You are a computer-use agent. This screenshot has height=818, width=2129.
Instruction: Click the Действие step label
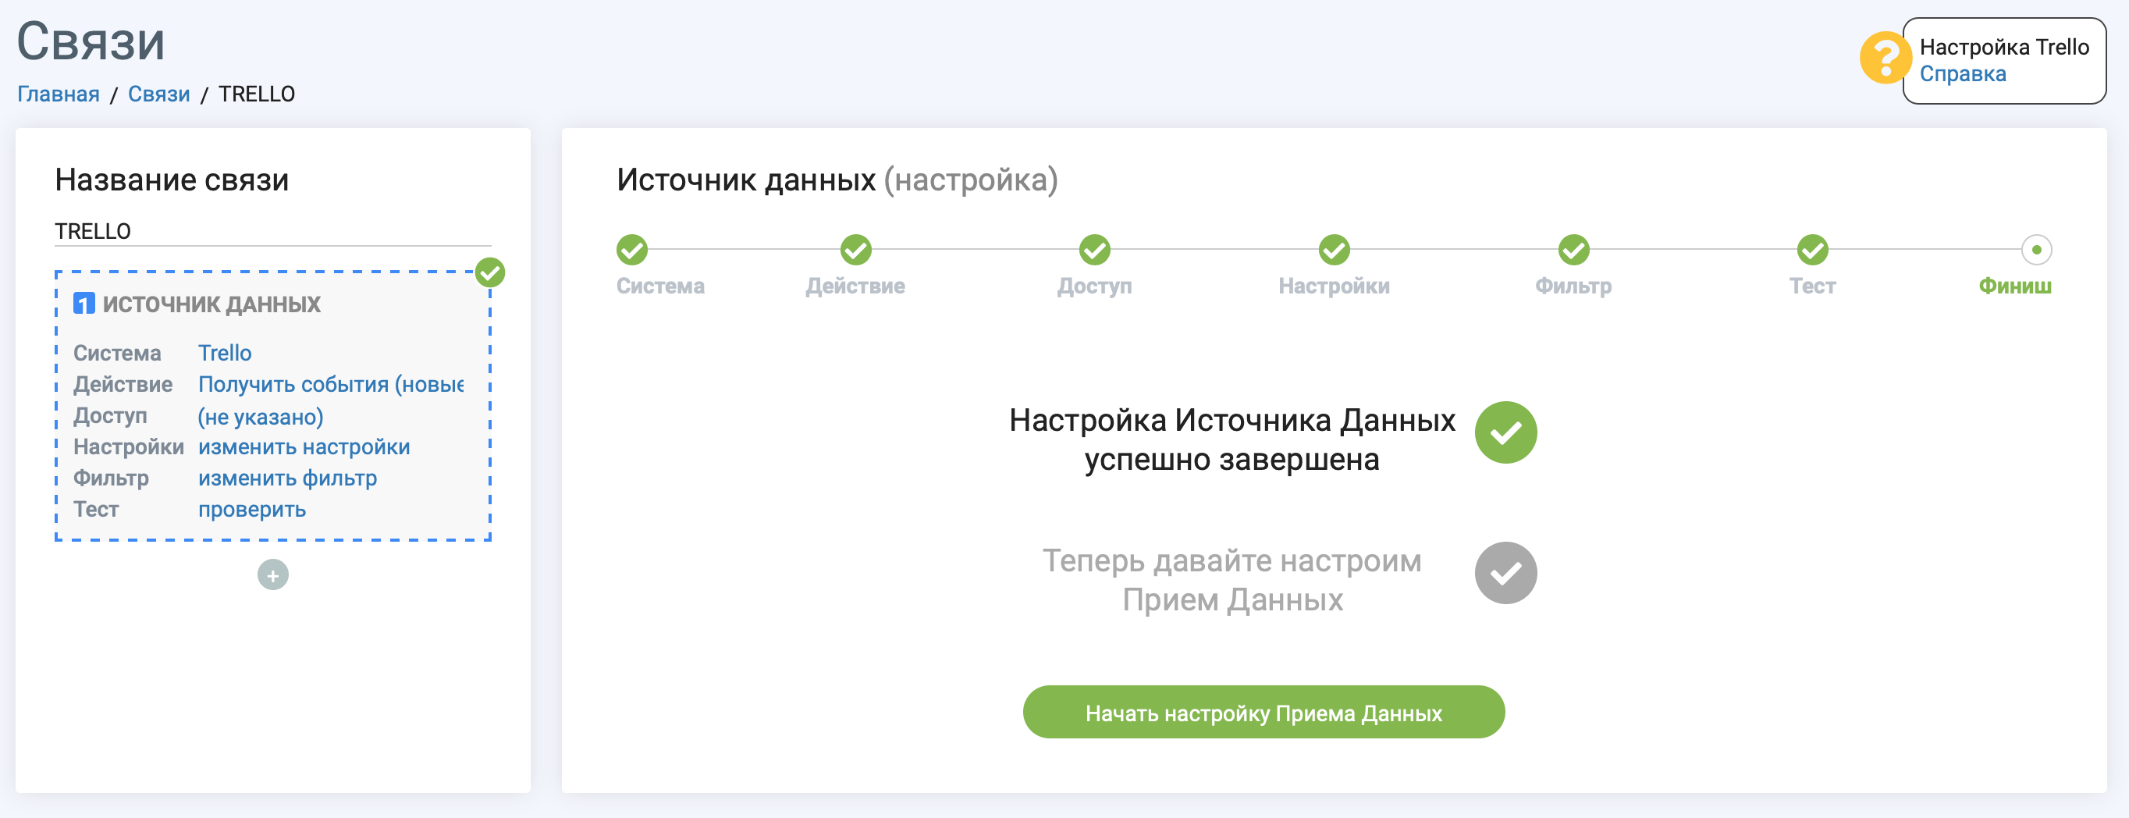click(855, 286)
